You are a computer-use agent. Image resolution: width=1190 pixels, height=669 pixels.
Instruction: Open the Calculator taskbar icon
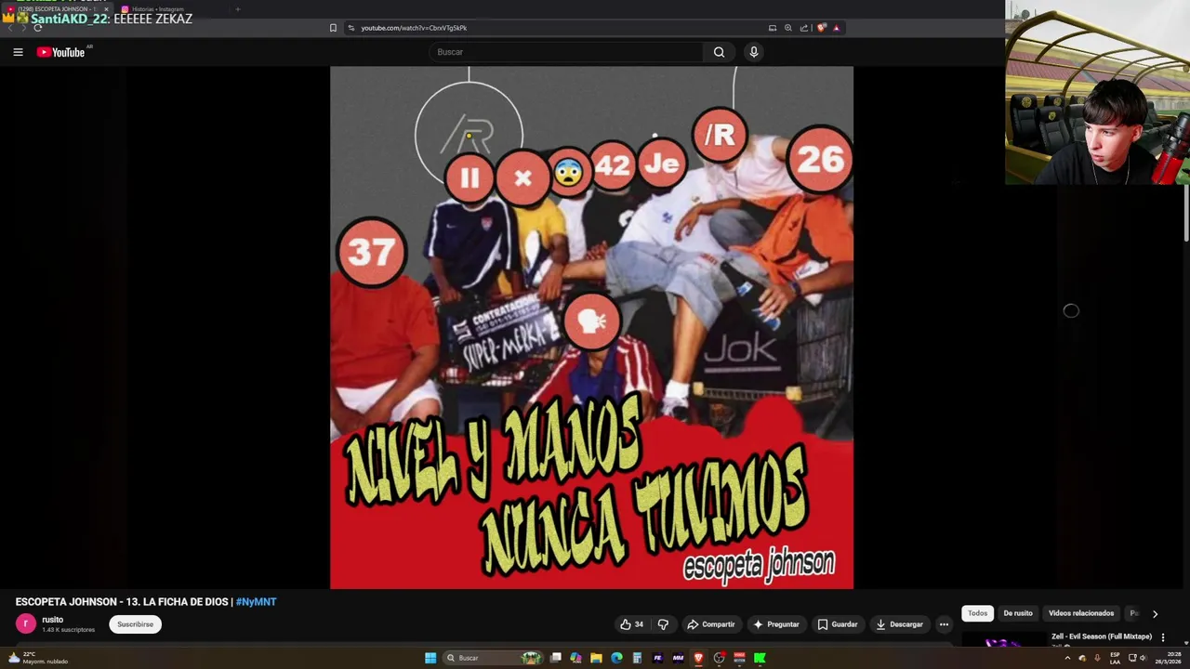[637, 658]
